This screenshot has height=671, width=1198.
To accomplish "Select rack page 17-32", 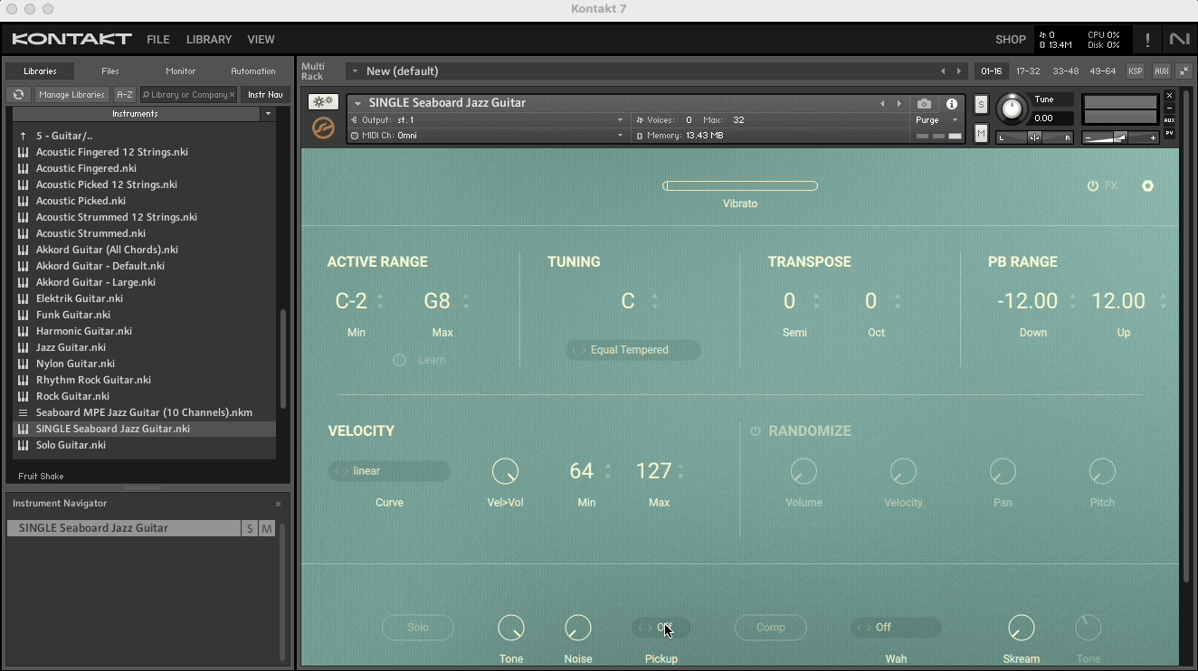I will coord(1028,71).
